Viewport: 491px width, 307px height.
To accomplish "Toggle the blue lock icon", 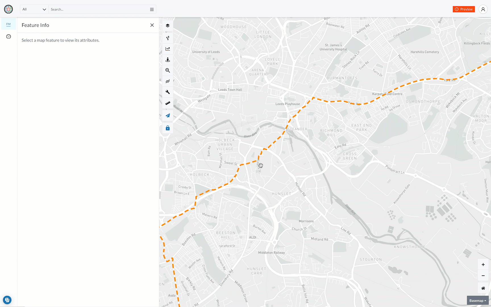I will pyautogui.click(x=168, y=128).
